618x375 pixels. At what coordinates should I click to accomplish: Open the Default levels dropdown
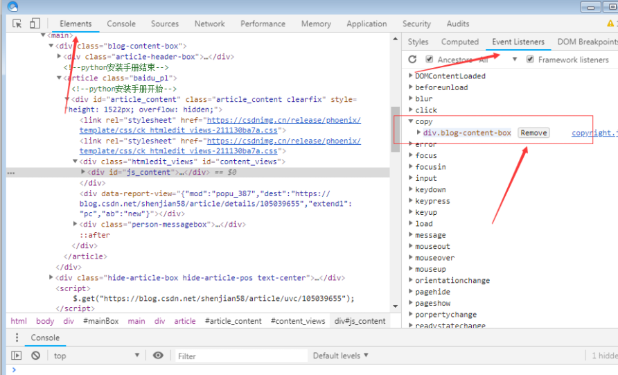point(339,356)
